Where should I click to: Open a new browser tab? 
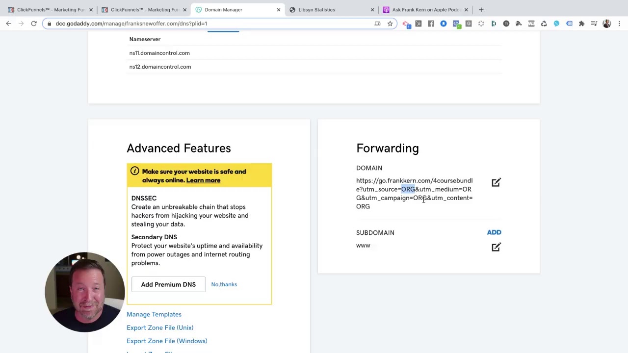tap(481, 10)
